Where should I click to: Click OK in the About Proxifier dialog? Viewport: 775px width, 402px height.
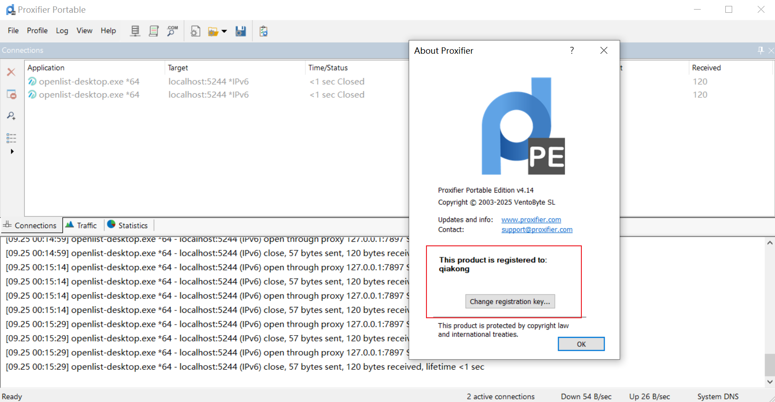581,344
